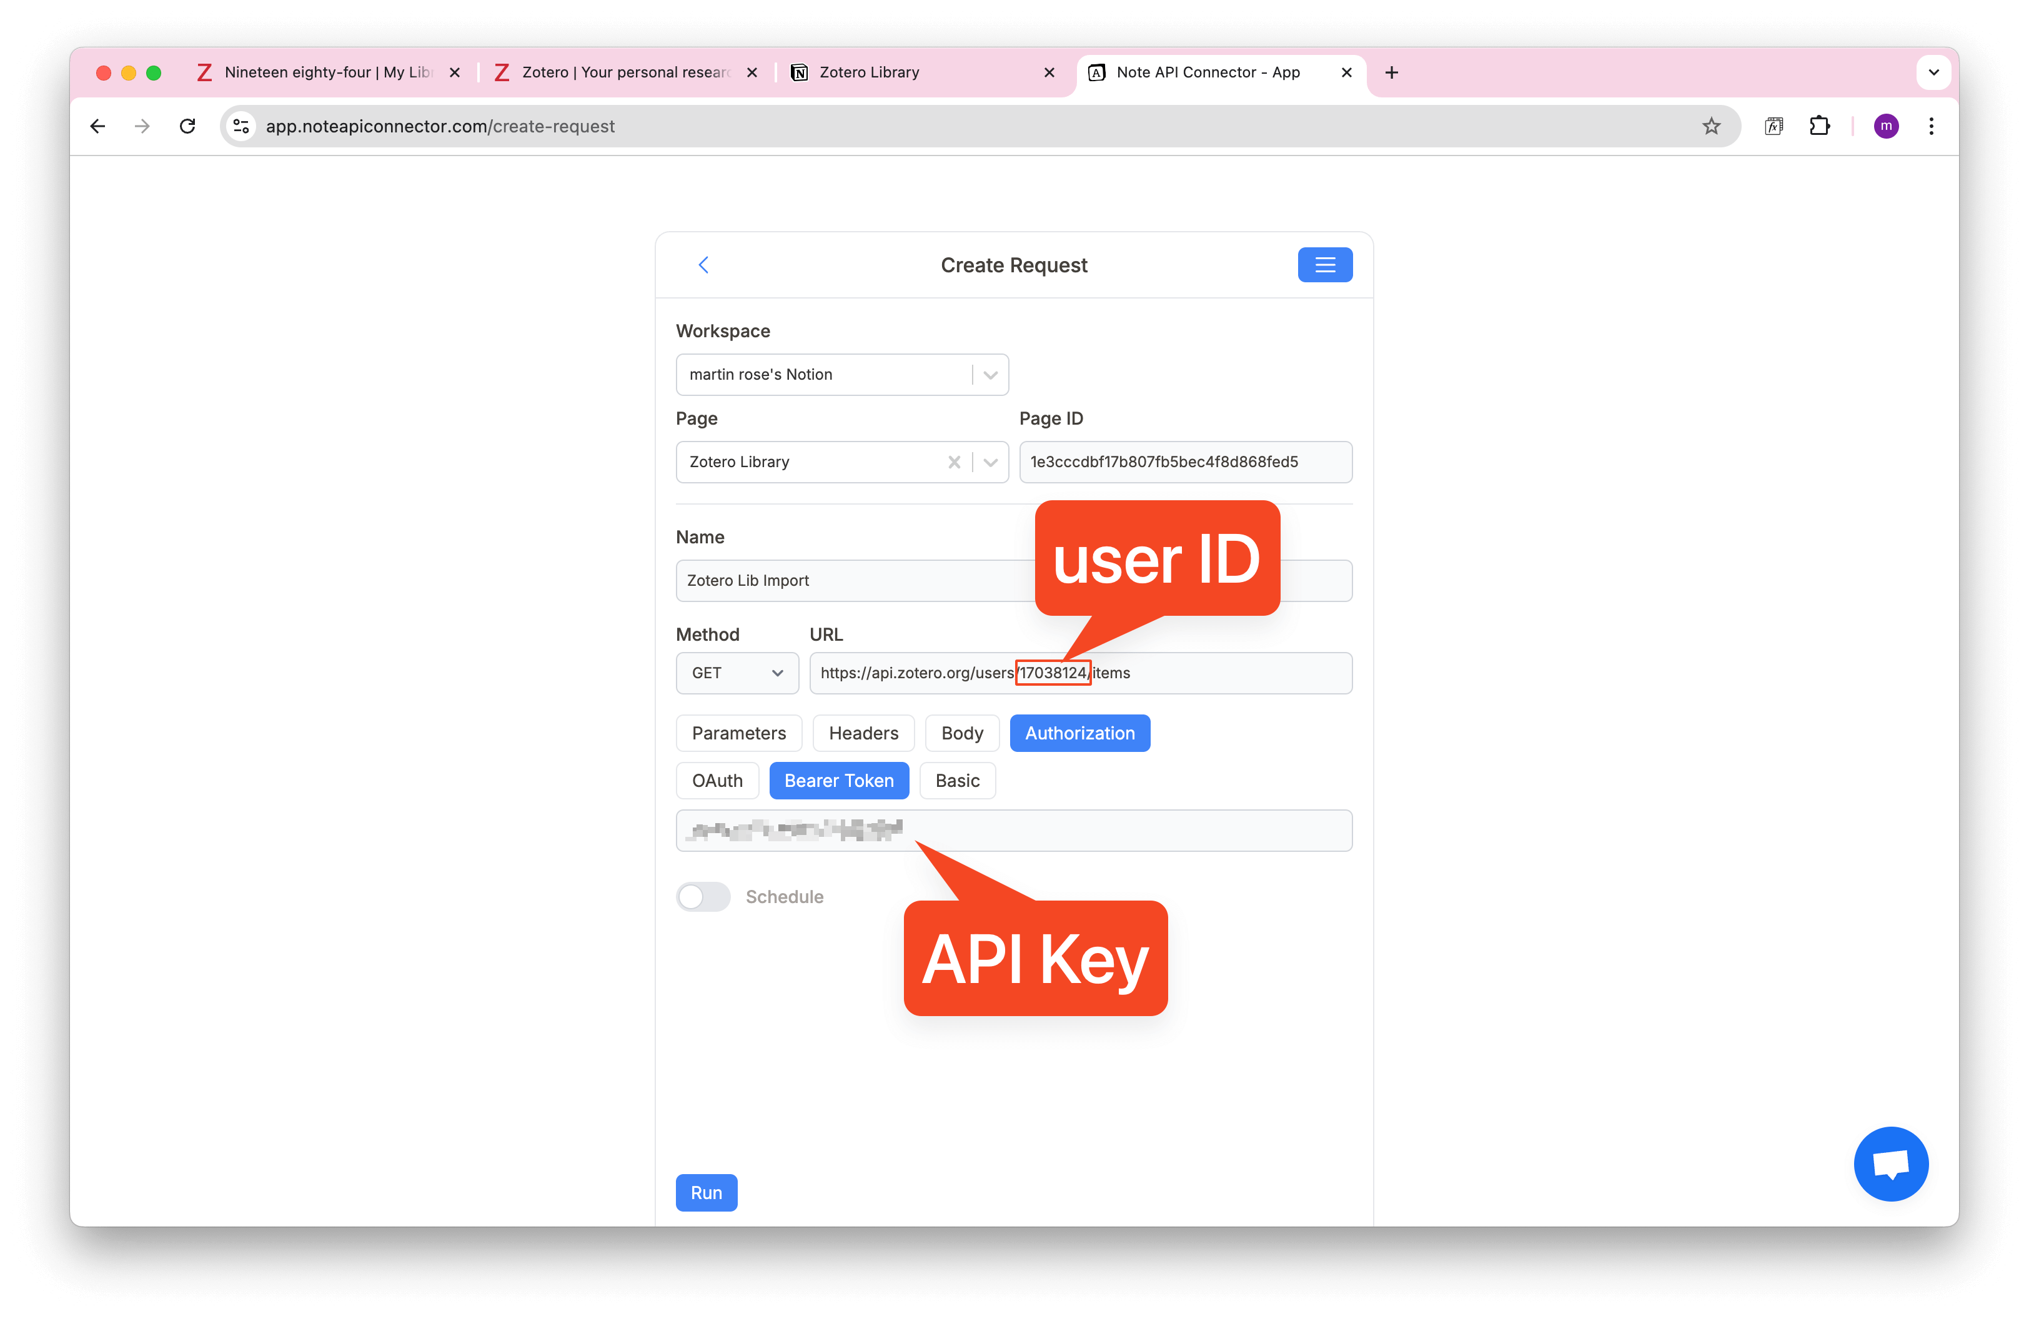
Task: Choose Bearer Token authorization type
Action: coord(839,781)
